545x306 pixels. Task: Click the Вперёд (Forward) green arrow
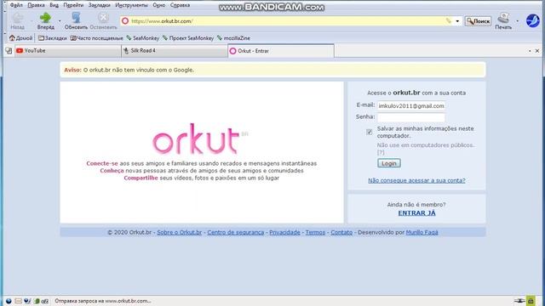click(45, 18)
